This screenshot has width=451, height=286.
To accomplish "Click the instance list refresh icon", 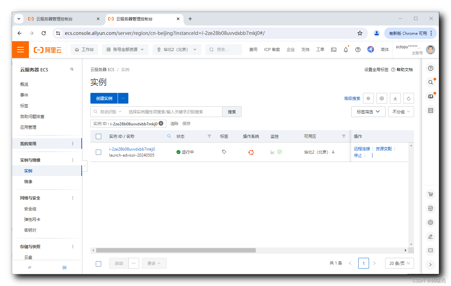I will pyautogui.click(x=409, y=98).
